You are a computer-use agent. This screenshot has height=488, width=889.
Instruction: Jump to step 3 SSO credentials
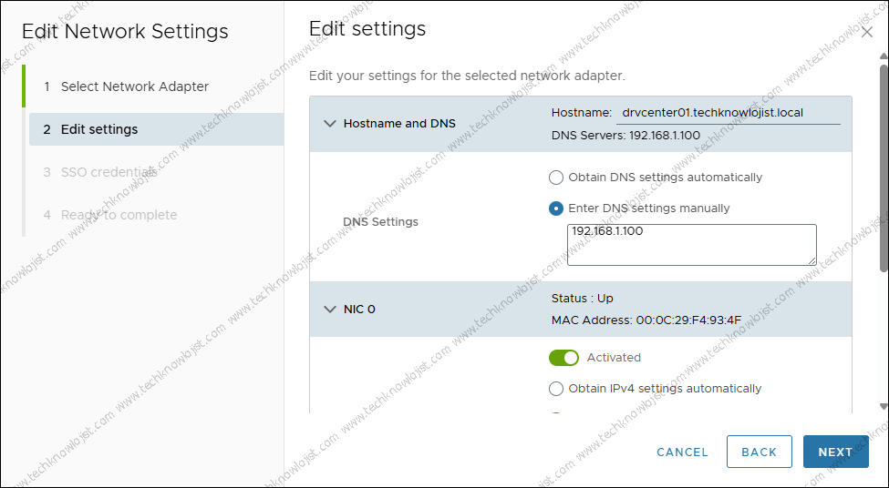click(109, 172)
